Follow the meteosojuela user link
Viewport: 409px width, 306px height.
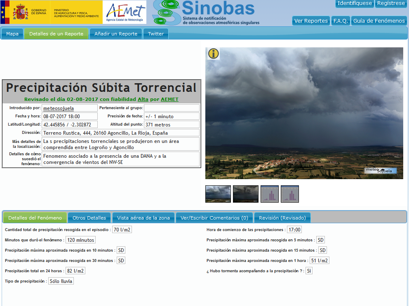click(x=59, y=108)
